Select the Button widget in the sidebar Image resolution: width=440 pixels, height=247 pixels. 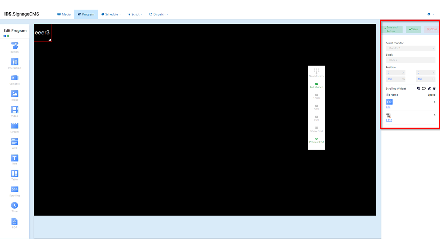click(x=14, y=47)
